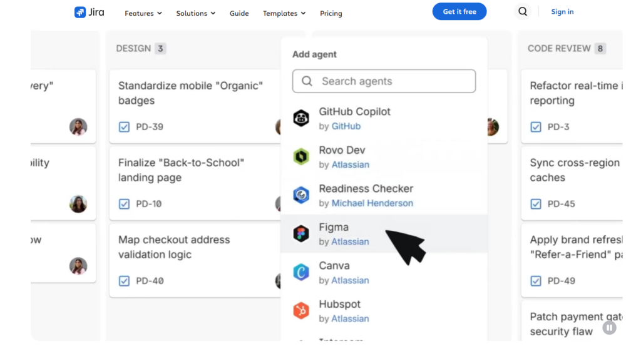Select the GitHub Copilot agent icon
The height and width of the screenshot is (354, 641).
pos(301,118)
